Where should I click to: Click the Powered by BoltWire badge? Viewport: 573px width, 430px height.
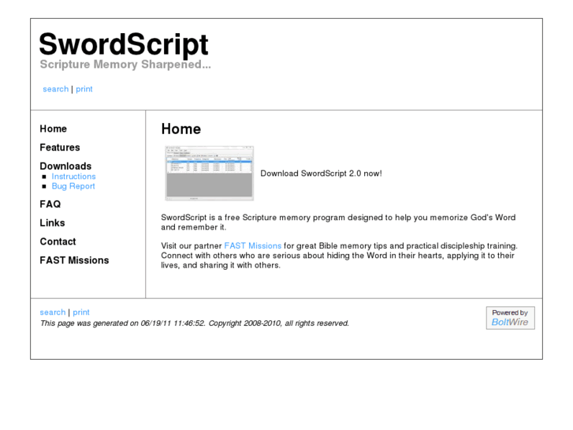tap(510, 318)
